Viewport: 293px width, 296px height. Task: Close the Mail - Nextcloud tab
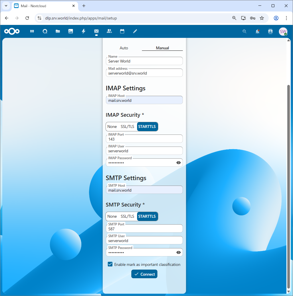[74, 6]
